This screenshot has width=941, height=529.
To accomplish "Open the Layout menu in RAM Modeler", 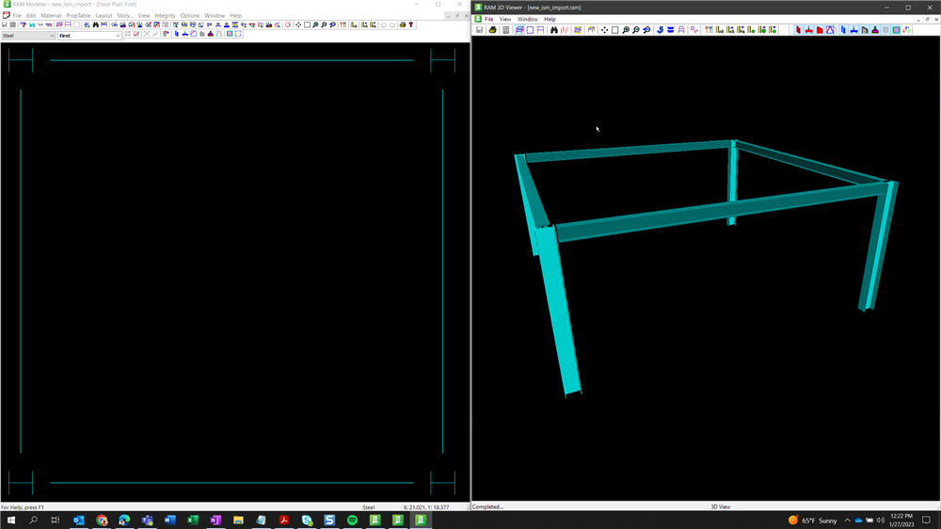I will pos(104,16).
